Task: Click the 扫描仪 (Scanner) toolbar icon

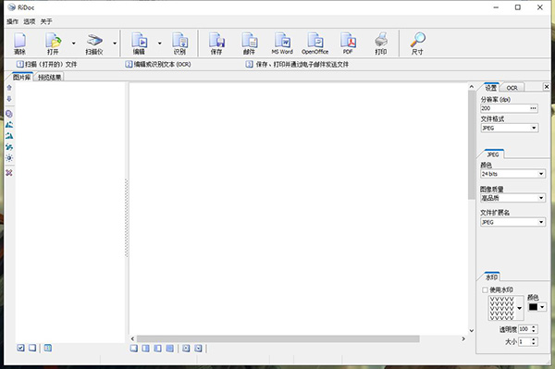Action: click(94, 43)
